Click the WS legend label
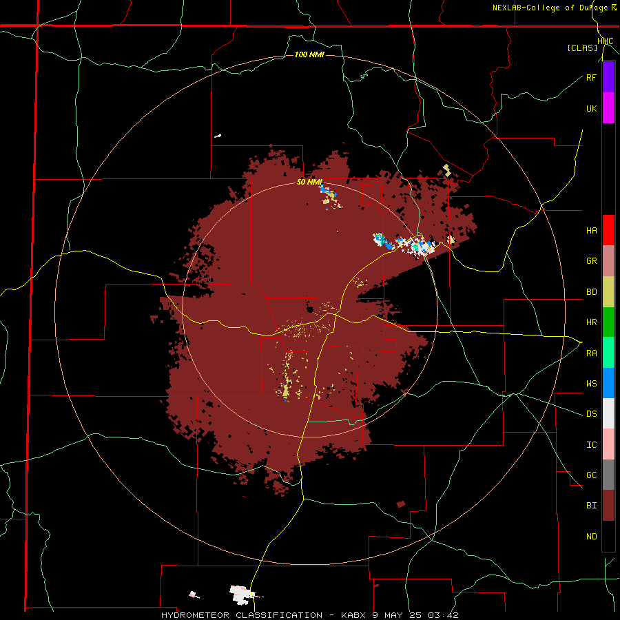Screen dimensions: 620x620 (x=592, y=384)
